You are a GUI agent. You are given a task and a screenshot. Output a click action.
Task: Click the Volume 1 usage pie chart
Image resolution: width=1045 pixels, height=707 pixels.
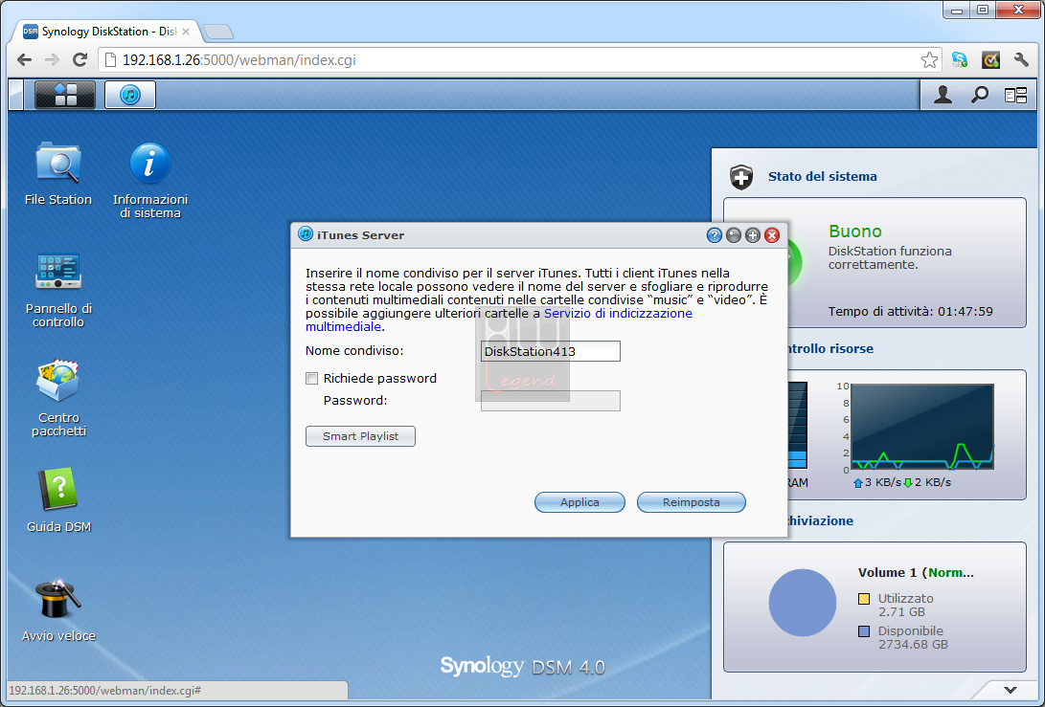click(803, 603)
